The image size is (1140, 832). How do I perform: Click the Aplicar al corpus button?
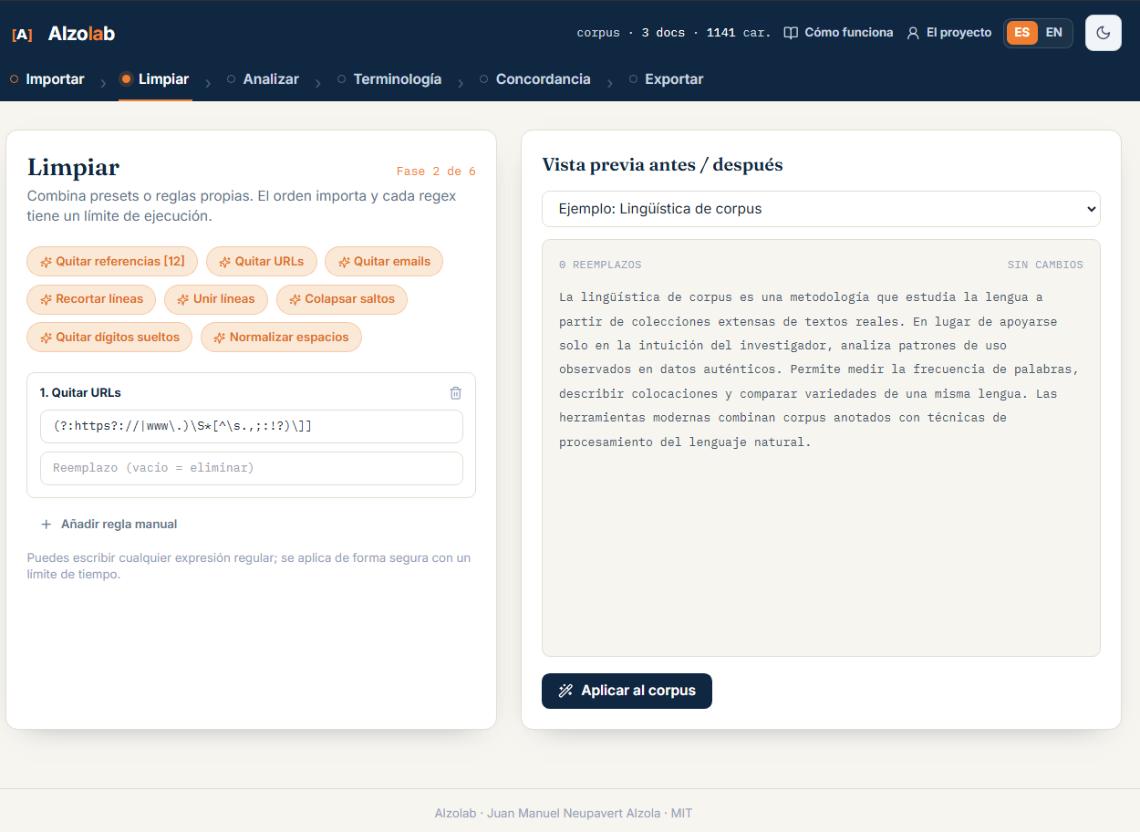tap(627, 691)
